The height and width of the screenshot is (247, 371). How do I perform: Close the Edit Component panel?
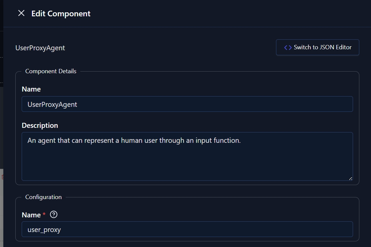pyautogui.click(x=21, y=13)
